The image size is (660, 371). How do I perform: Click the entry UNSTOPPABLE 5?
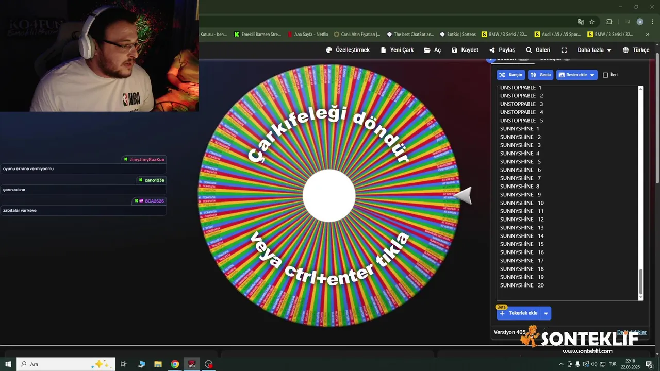click(522, 121)
